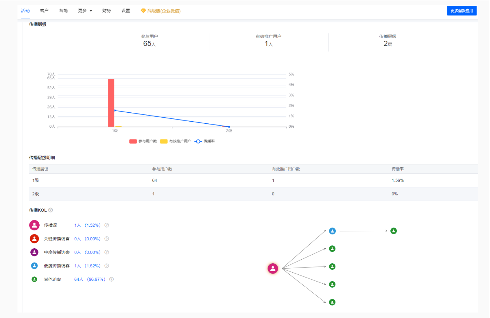The height and width of the screenshot is (318, 490).
Task: Click the green node the blue node points to
Action: 394,231
